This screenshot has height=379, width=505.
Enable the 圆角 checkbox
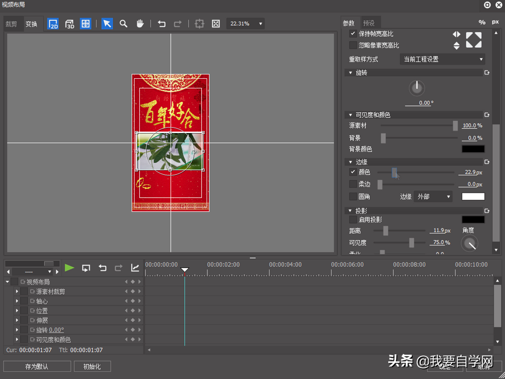click(x=353, y=196)
